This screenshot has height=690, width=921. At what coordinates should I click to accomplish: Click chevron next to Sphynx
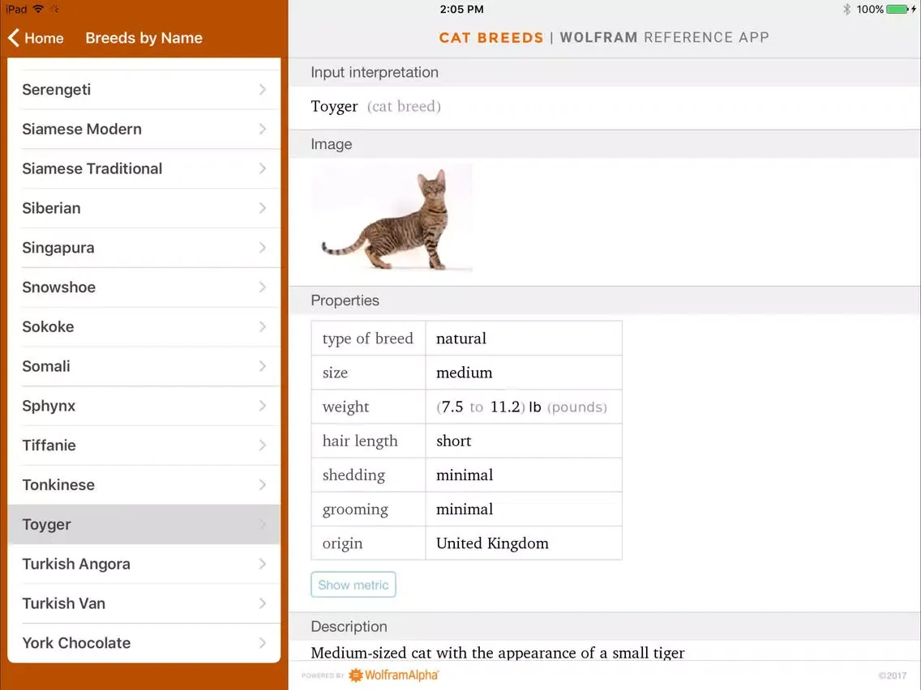263,406
